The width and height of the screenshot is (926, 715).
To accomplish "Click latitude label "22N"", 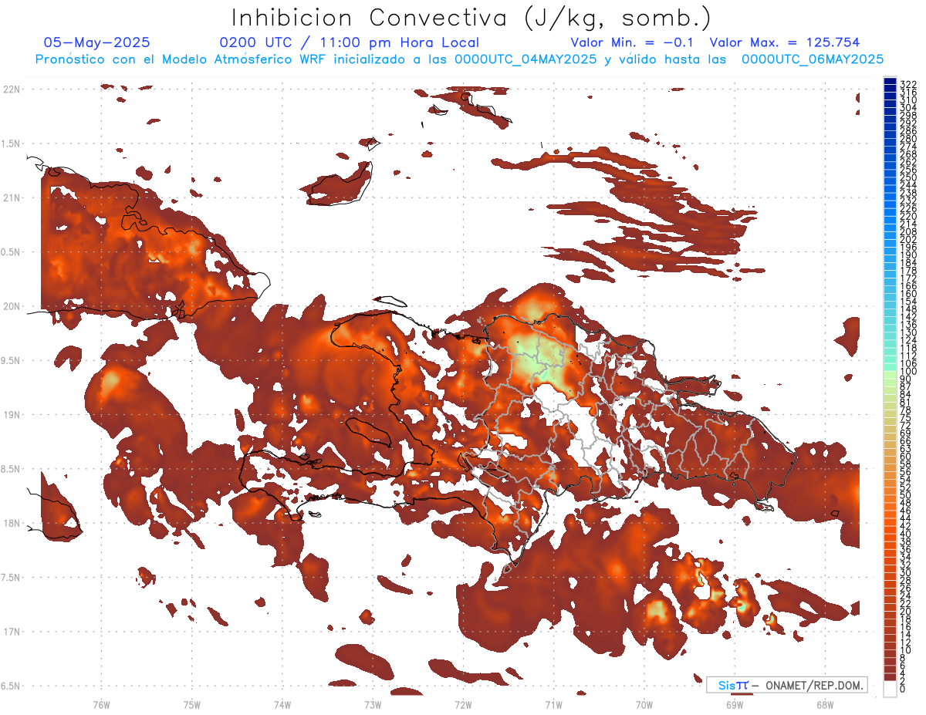I will coord(12,89).
